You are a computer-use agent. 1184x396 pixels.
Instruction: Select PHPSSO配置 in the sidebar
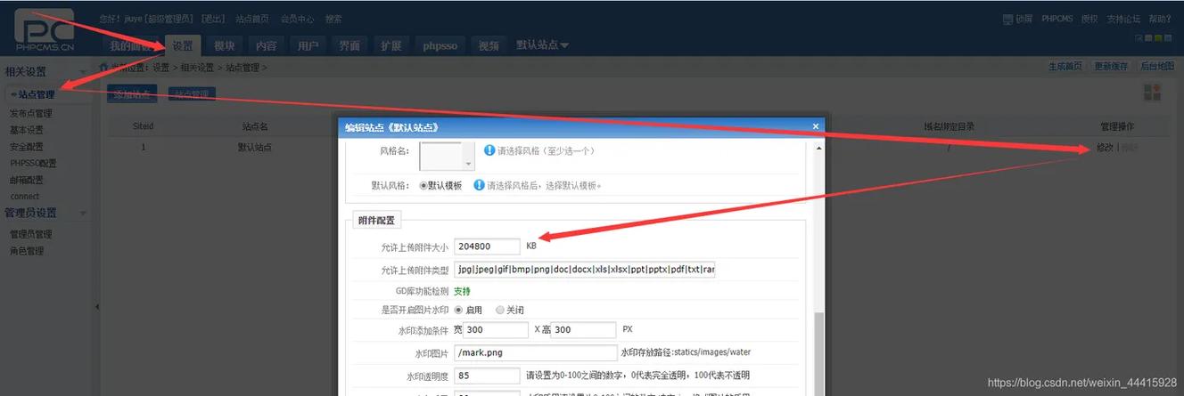coord(33,164)
